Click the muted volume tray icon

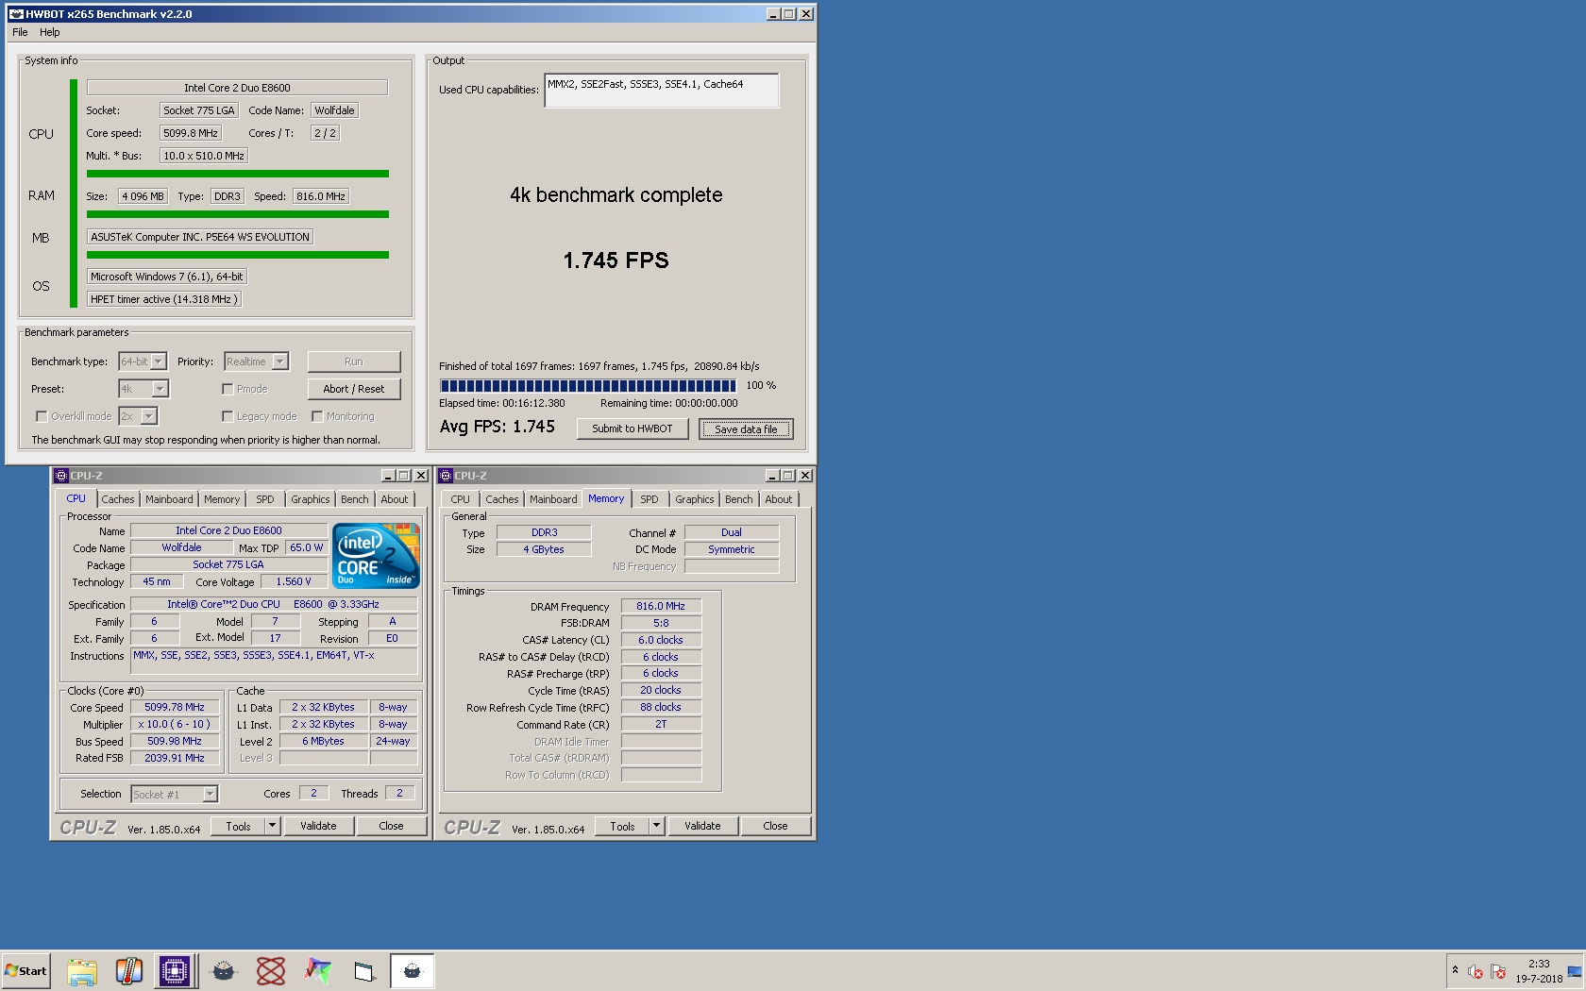[1476, 972]
